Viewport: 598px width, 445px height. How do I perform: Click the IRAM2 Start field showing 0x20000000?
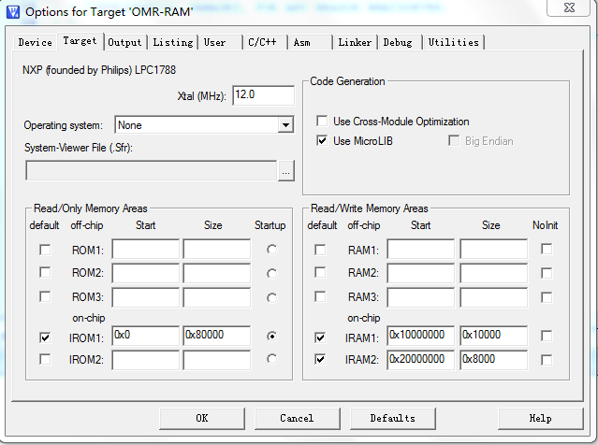pyautogui.click(x=421, y=360)
